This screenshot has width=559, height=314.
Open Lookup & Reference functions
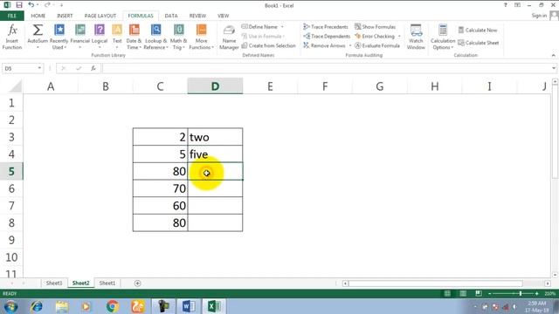tap(155, 37)
